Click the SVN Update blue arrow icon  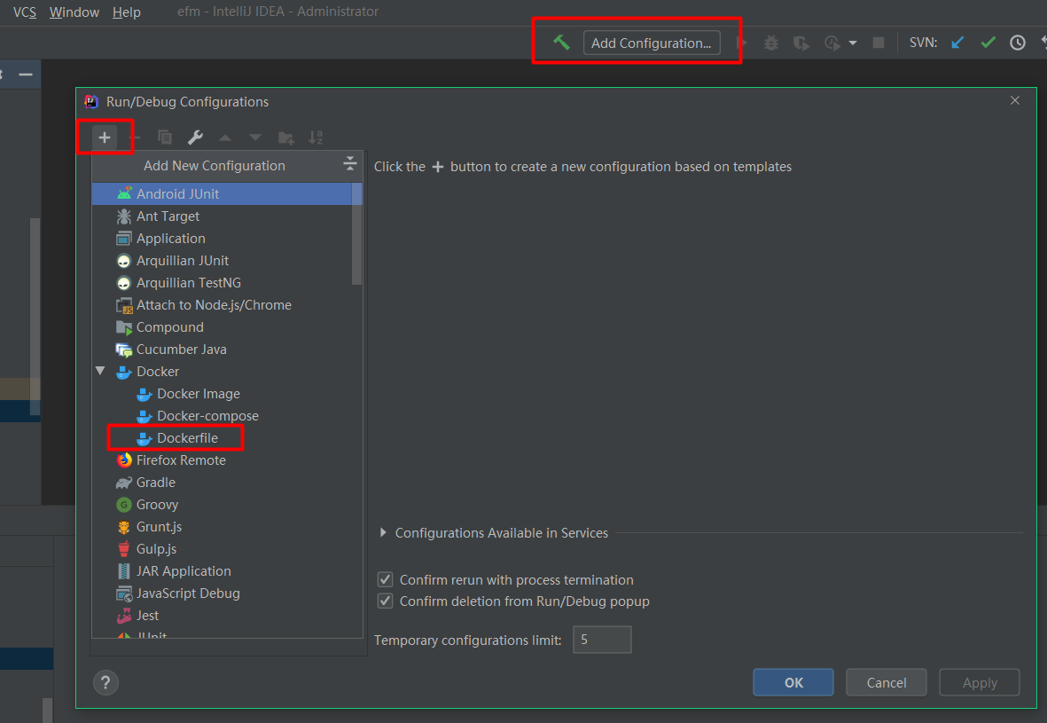click(x=957, y=43)
